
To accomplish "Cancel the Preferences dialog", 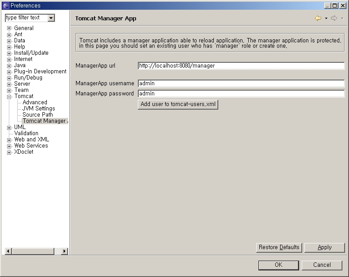I will [x=322, y=265].
